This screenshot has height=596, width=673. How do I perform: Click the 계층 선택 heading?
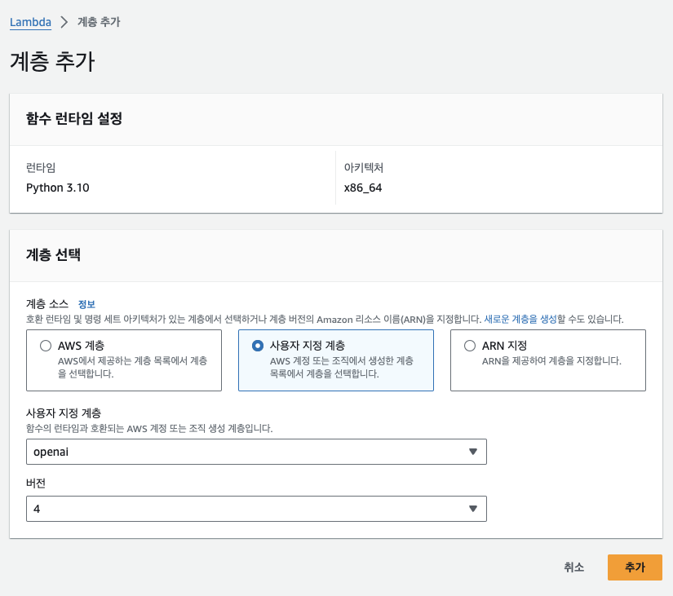pyautogui.click(x=53, y=255)
